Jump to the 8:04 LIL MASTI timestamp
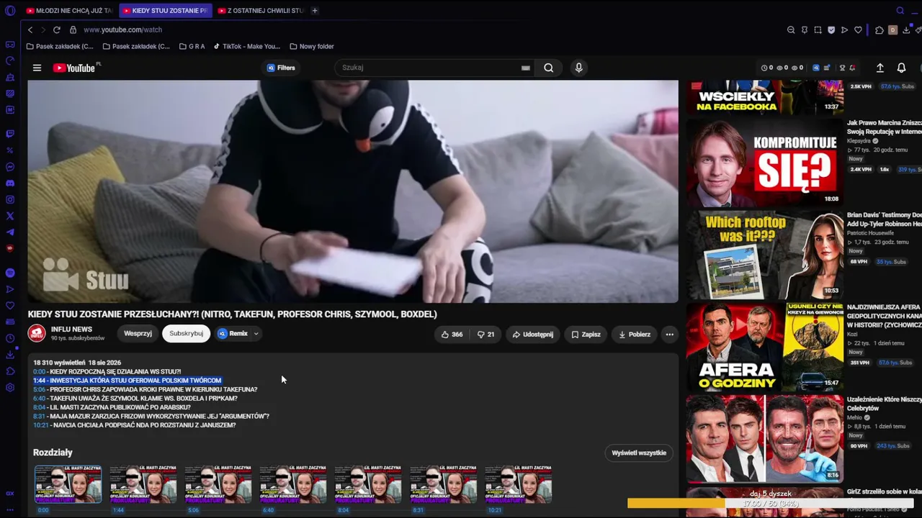 click(x=40, y=407)
